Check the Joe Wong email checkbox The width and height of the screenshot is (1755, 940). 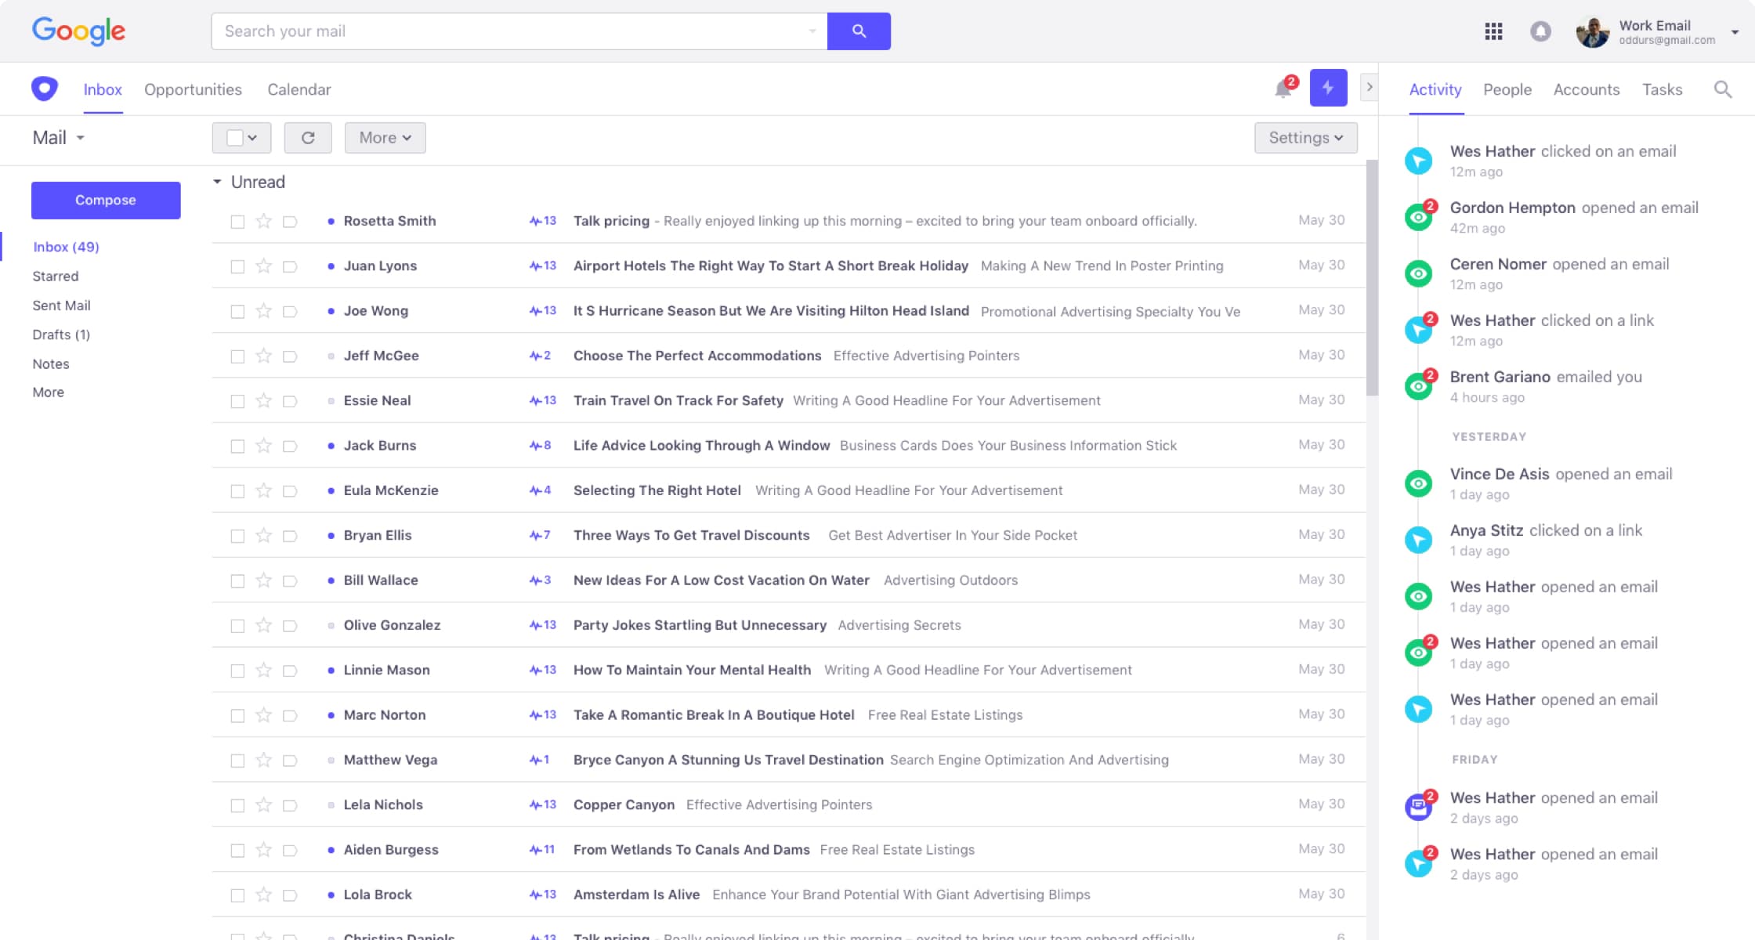(x=237, y=312)
